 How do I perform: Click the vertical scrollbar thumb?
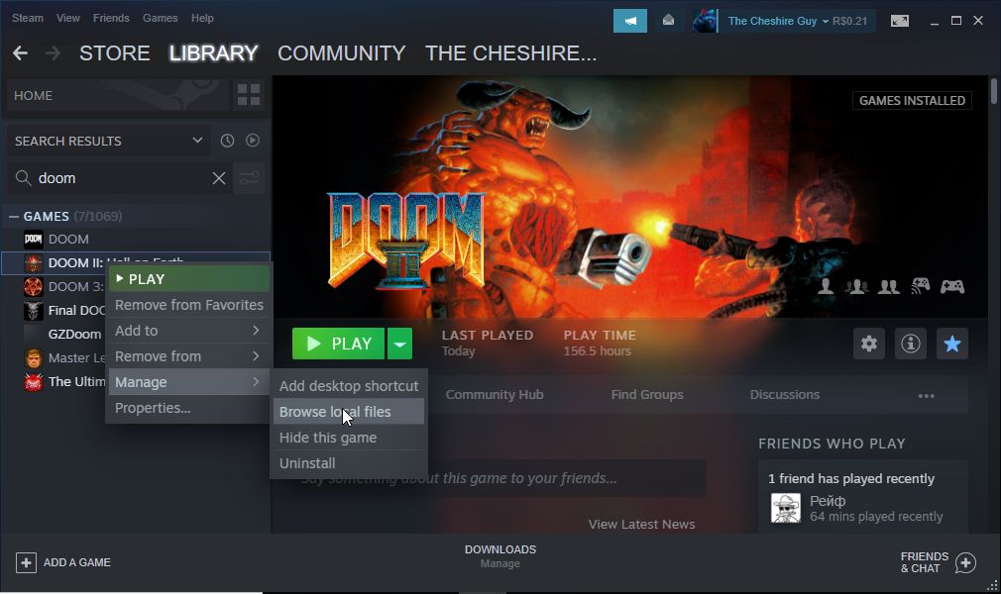pos(993,91)
